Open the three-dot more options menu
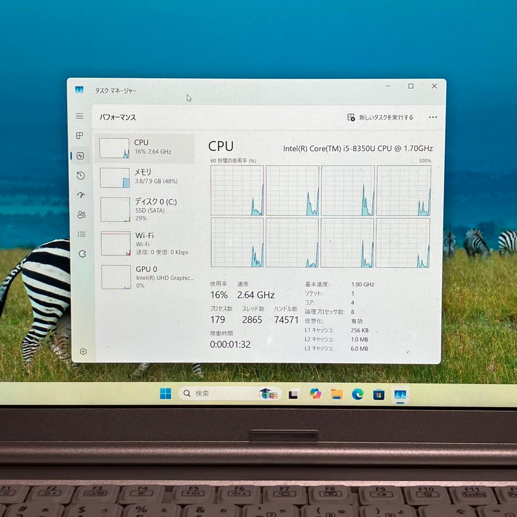The image size is (517, 517). pyautogui.click(x=433, y=117)
